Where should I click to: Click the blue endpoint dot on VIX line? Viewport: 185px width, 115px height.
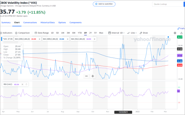pyautogui.click(x=168, y=37)
